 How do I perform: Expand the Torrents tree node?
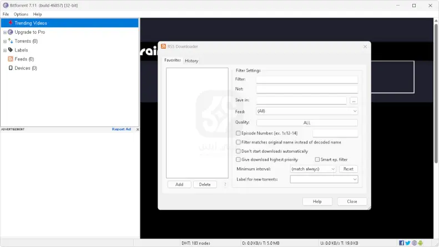[x=5, y=41]
